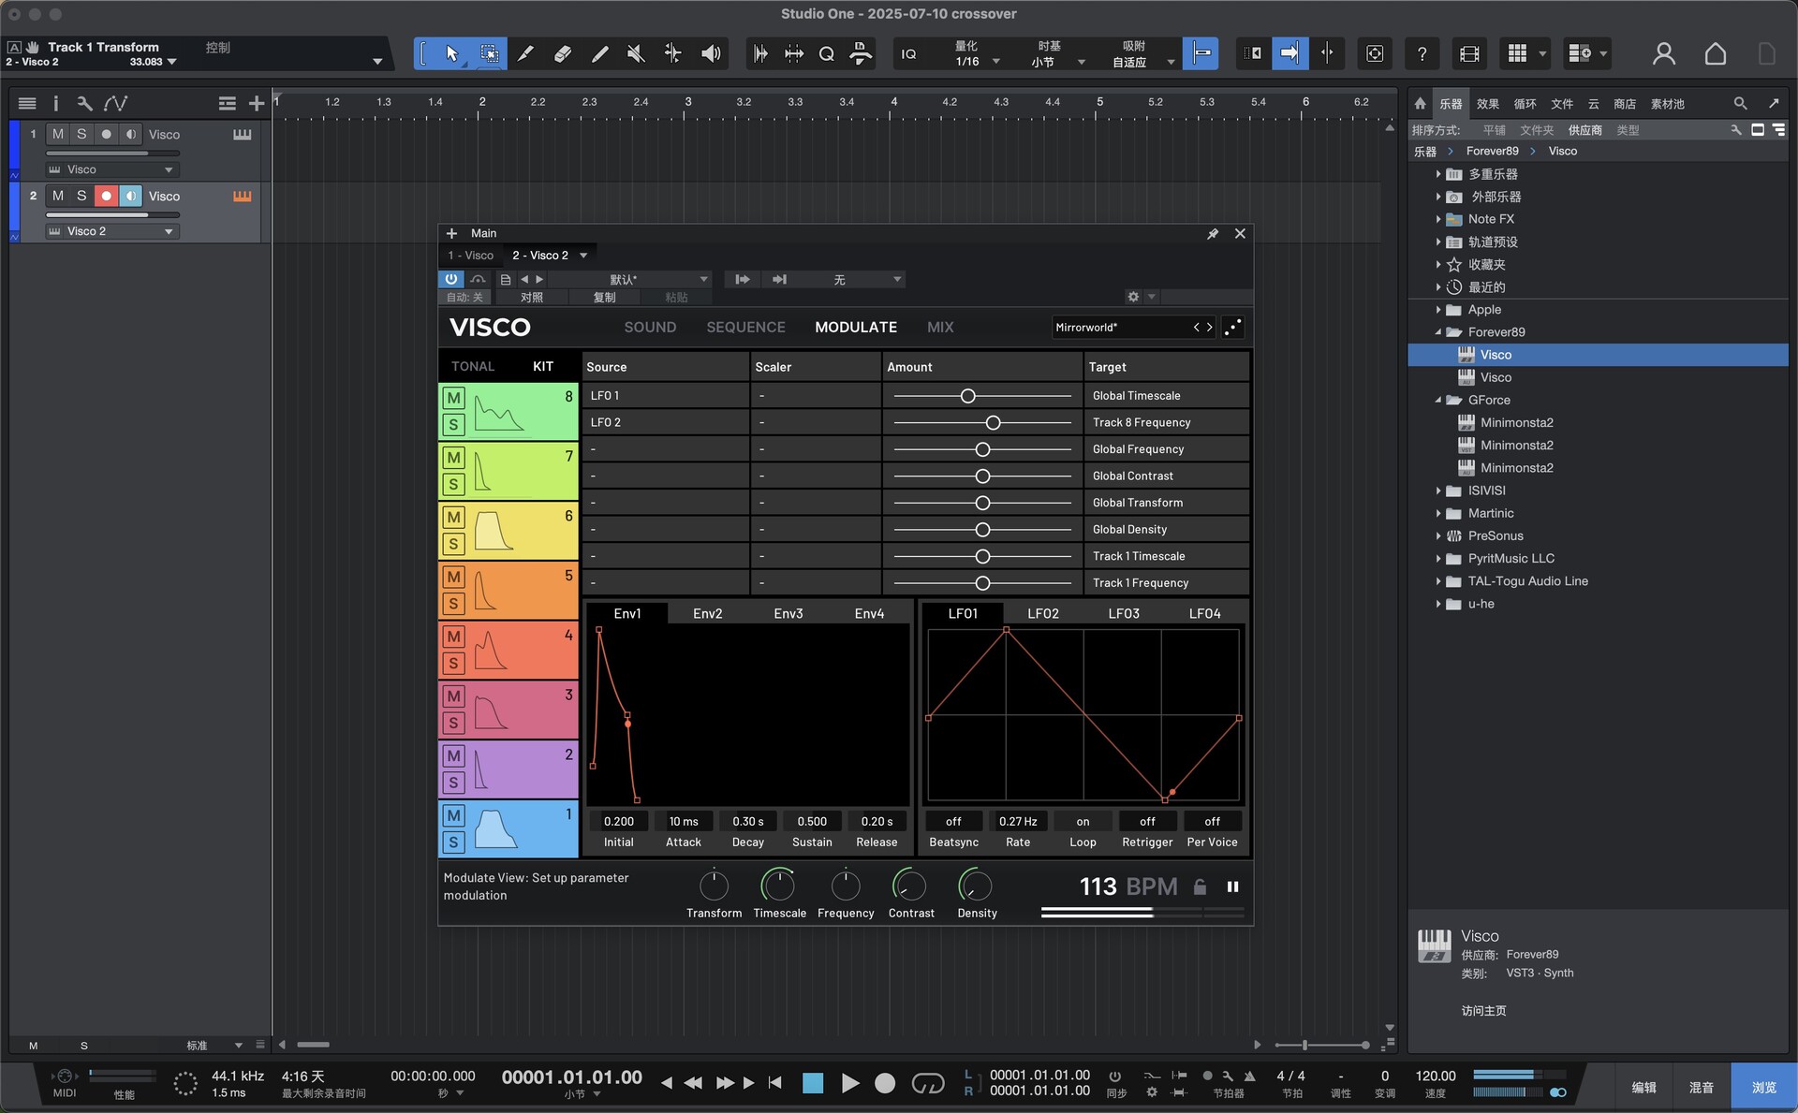Toggle the plugin power bypass button
Viewport: 1798px width, 1113px height.
pyautogui.click(x=451, y=279)
